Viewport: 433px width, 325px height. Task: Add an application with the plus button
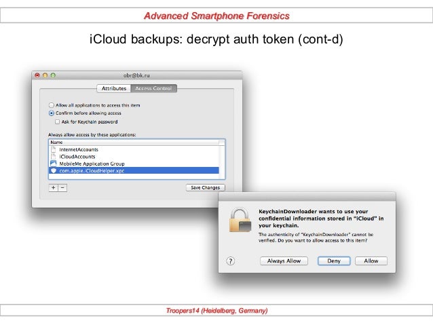(54, 188)
